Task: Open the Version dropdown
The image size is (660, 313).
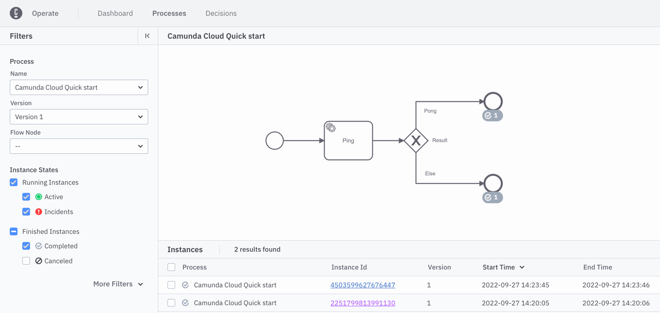Action: tap(79, 117)
